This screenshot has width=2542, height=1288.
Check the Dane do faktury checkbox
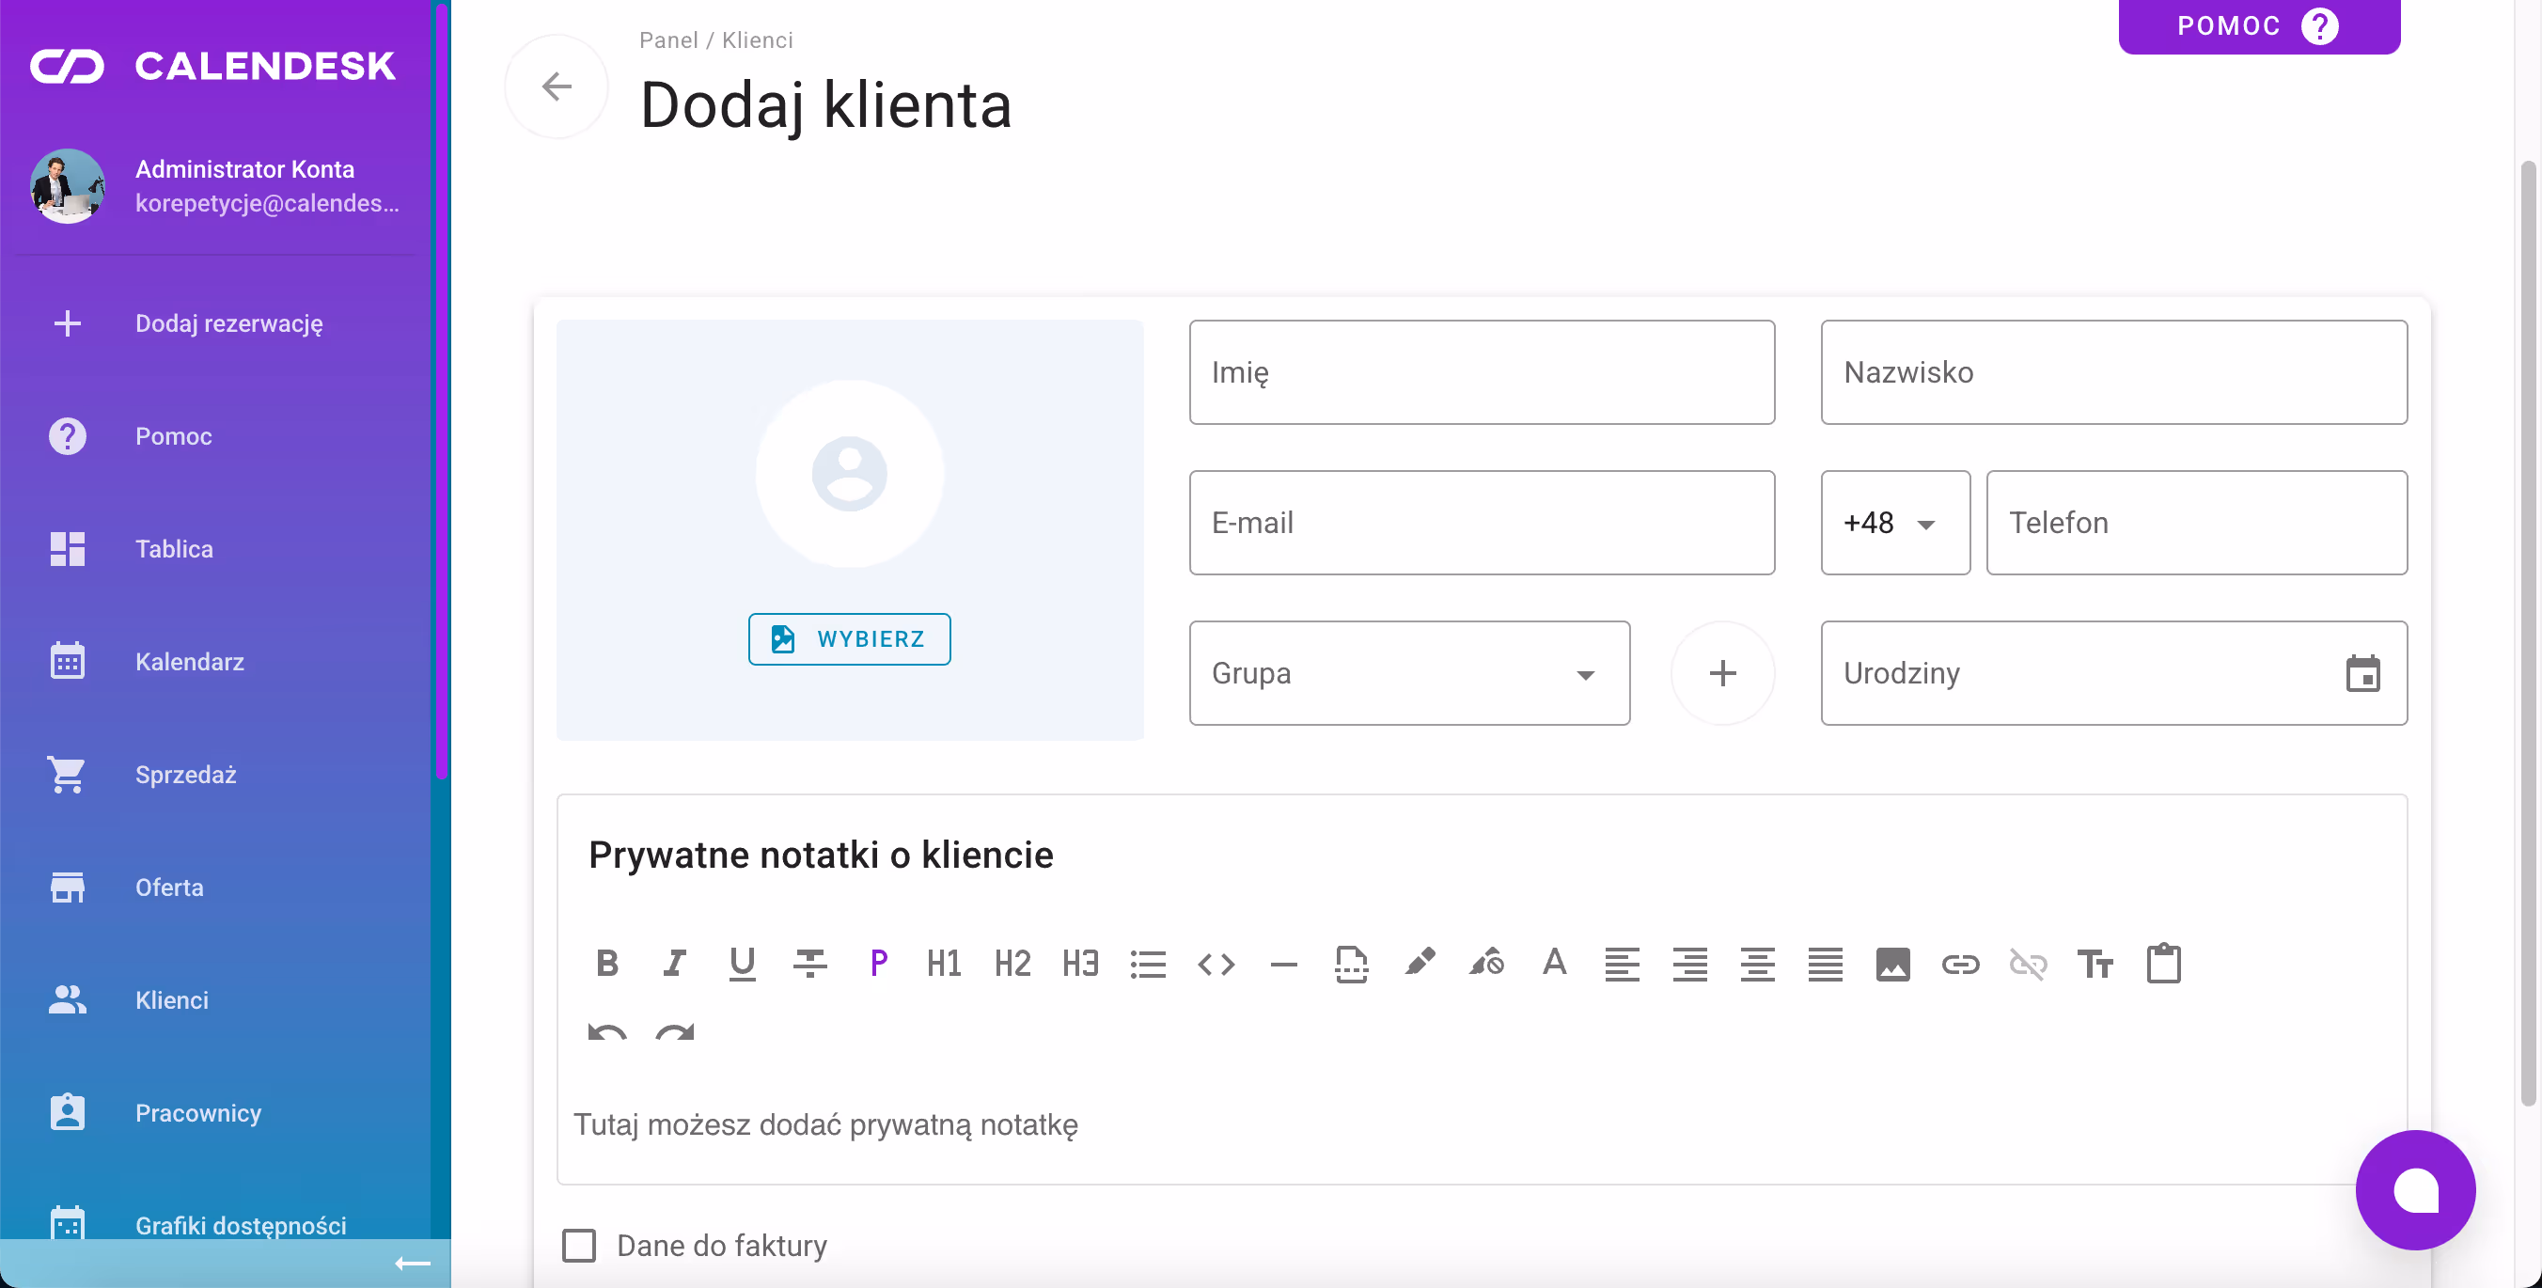579,1246
